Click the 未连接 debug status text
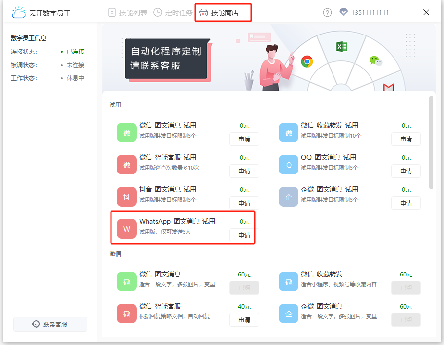The width and height of the screenshot is (444, 345). coord(75,65)
